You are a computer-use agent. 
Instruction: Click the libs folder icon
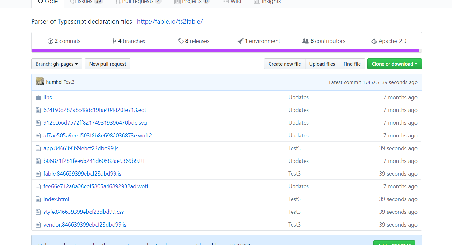[38, 97]
